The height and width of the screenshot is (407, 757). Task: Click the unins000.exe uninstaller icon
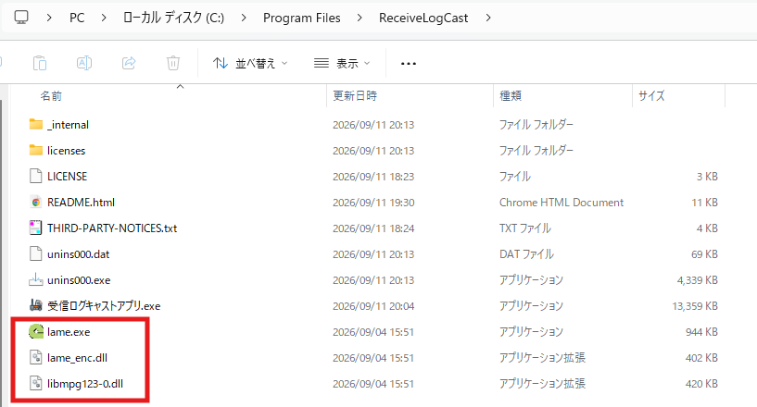pos(36,280)
